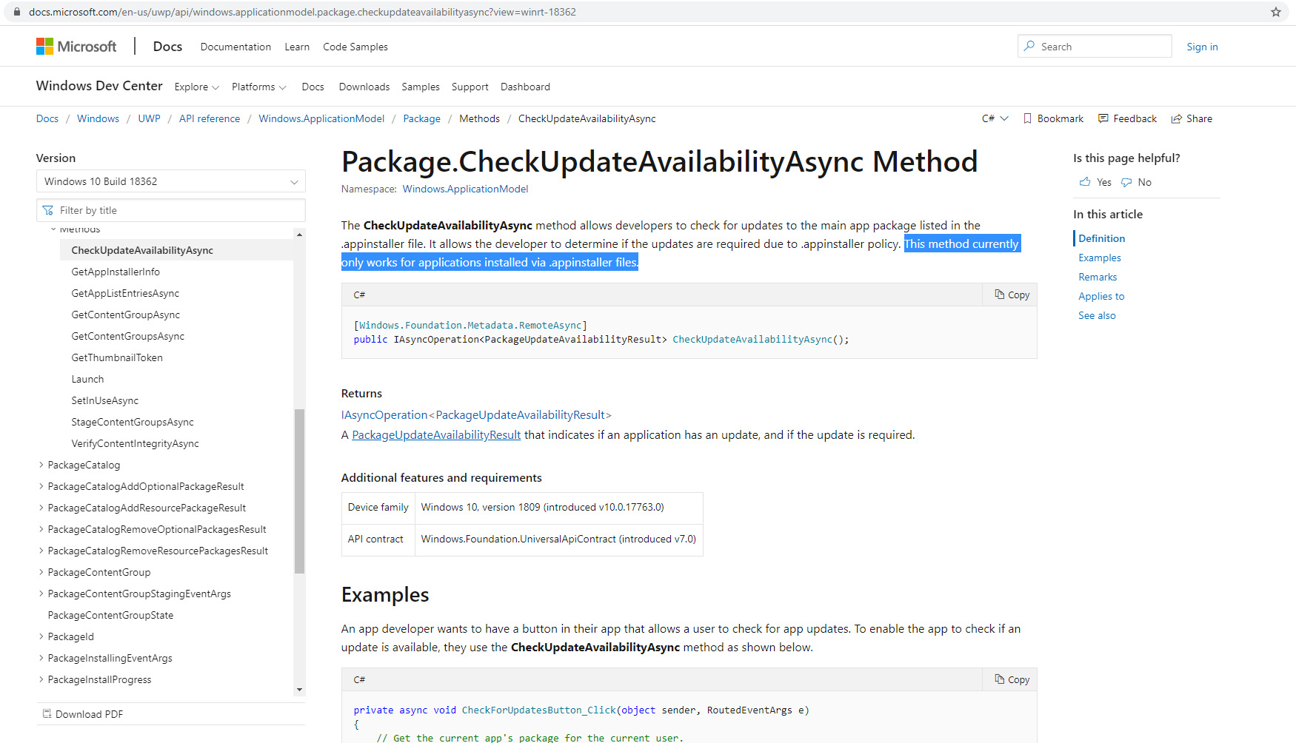Screen dimensions: 1296x743
Task: Jump to Remarks in this article
Action: pos(1098,277)
